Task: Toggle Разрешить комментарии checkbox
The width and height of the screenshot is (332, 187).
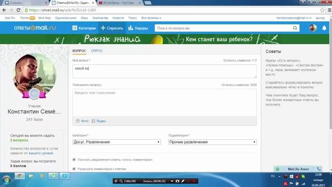Action: (74, 169)
